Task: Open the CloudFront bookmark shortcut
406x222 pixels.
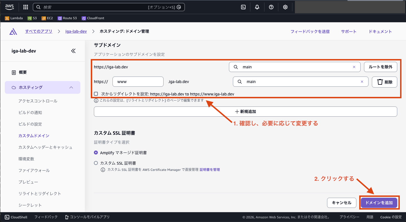Action: point(93,18)
